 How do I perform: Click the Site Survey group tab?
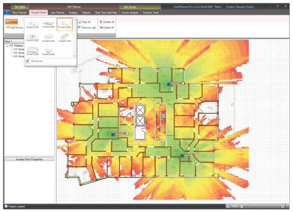click(130, 7)
